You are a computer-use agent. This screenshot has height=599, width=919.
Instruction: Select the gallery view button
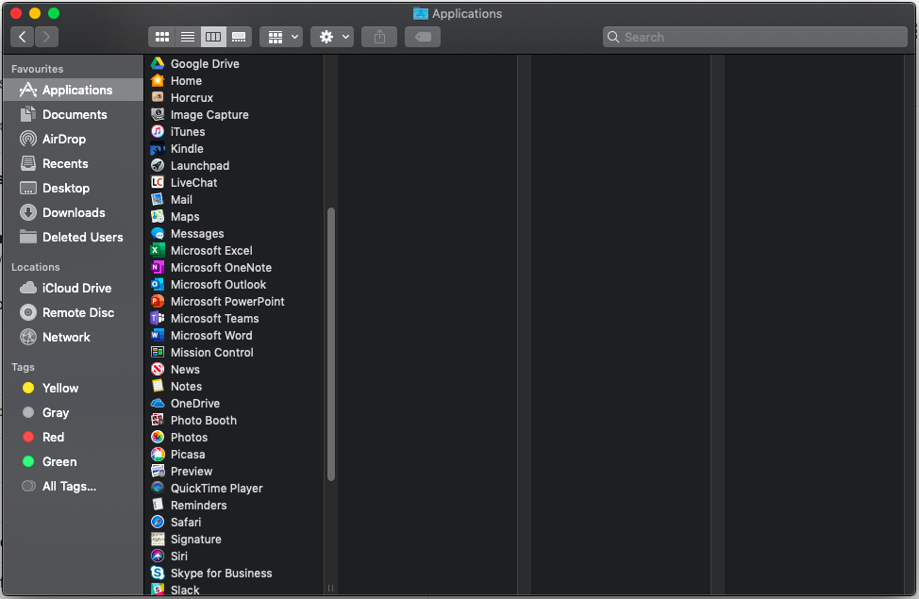[x=239, y=37]
